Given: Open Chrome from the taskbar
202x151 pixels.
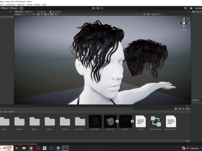Looking at the screenshot, I should (x=31, y=148).
